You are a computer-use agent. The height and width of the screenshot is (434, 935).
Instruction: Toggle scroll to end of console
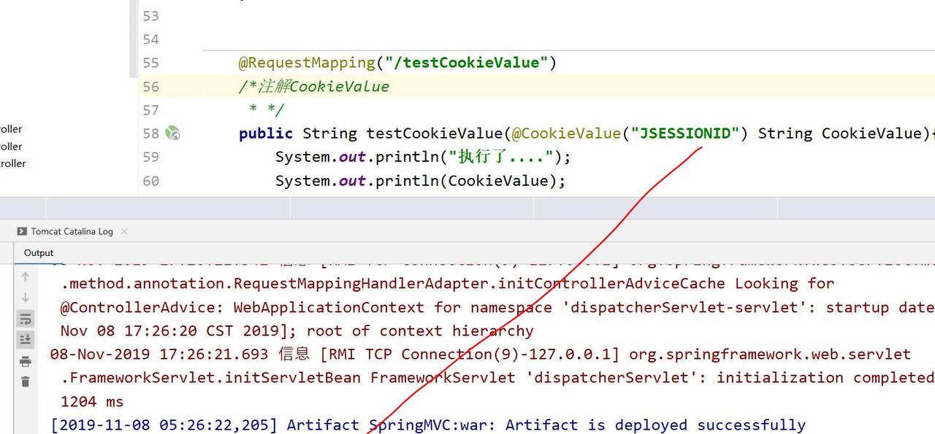25,338
